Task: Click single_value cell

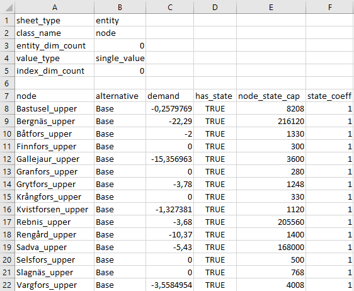Action: (x=120, y=59)
